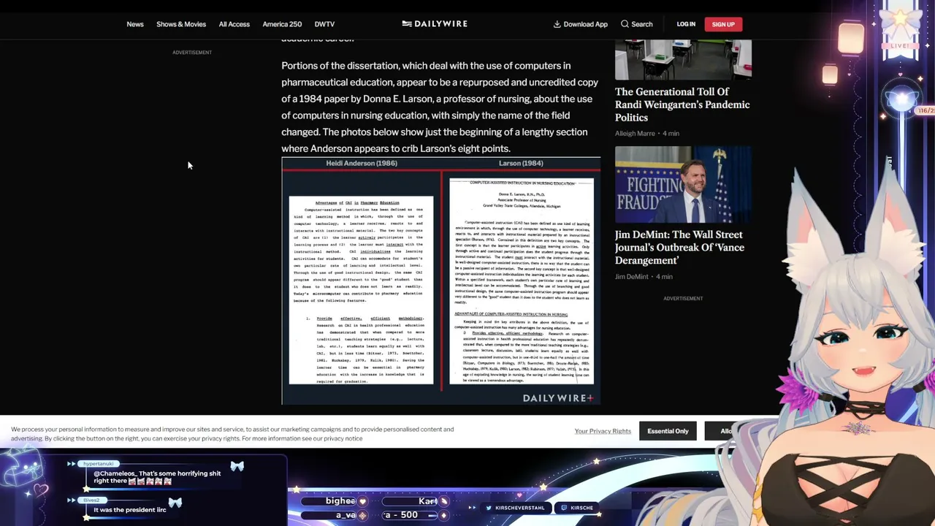Read 'The Generational Toll Of Randi Weingarten's Pandemic Politics'
Image resolution: width=935 pixels, height=526 pixels.
click(682, 104)
